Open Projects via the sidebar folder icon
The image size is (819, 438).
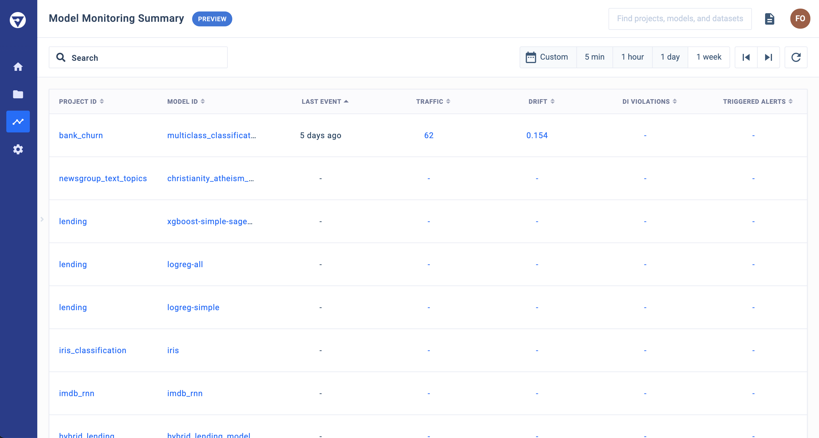click(x=18, y=94)
